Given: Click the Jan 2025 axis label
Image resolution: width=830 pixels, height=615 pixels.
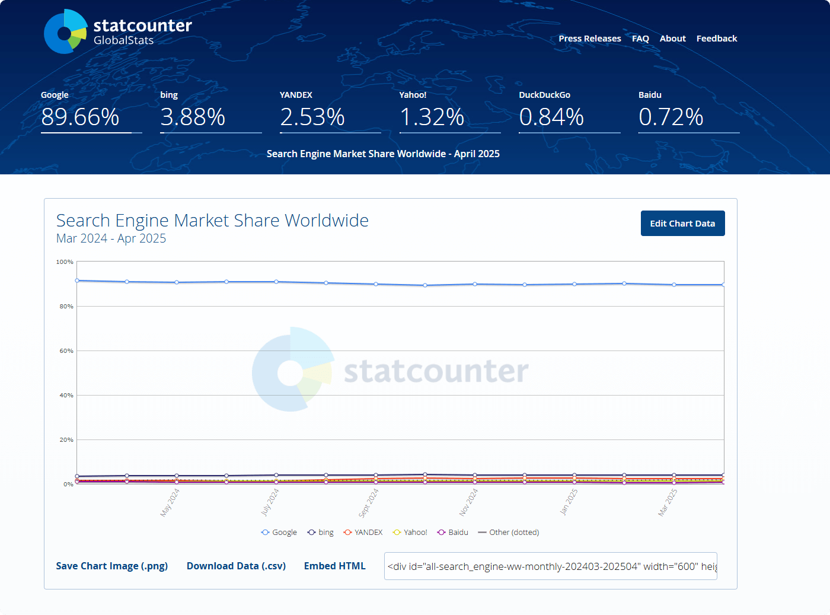Looking at the screenshot, I should (x=569, y=502).
